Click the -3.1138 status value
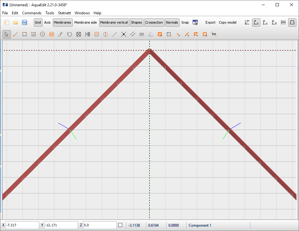299x231 pixels. 134,225
